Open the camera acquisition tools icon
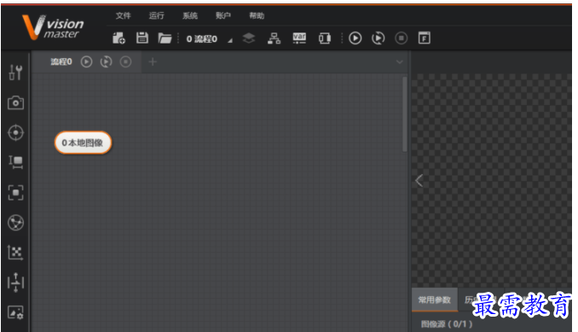 [15, 102]
